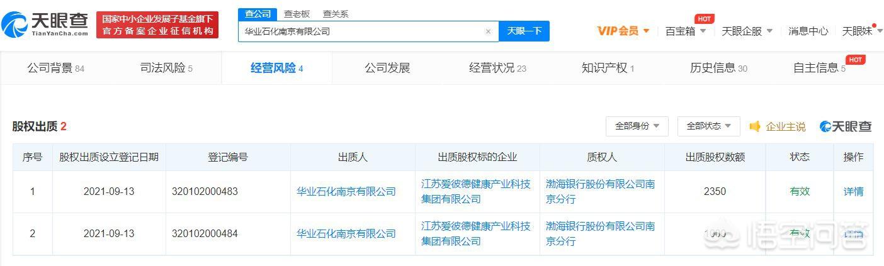The height and width of the screenshot is (266, 884).
Task: Select the 查公司 search tab
Action: pyautogui.click(x=257, y=13)
